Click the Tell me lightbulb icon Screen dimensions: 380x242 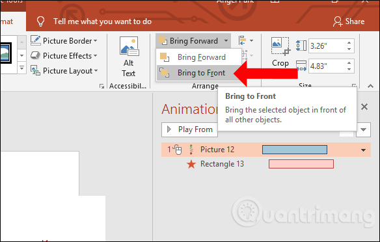(40, 21)
